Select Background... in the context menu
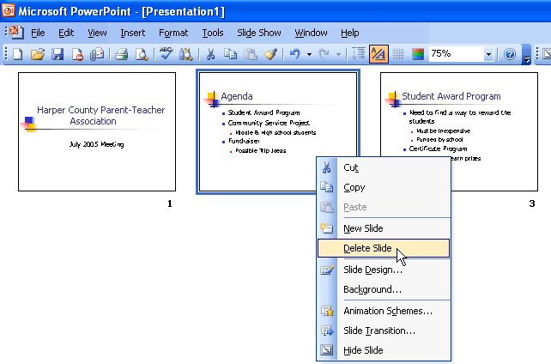Screen dimensions: 551x364 tap(372, 289)
